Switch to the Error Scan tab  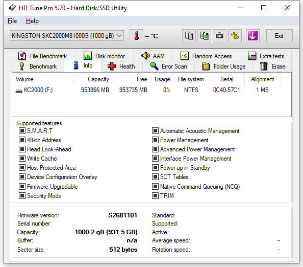168,66
